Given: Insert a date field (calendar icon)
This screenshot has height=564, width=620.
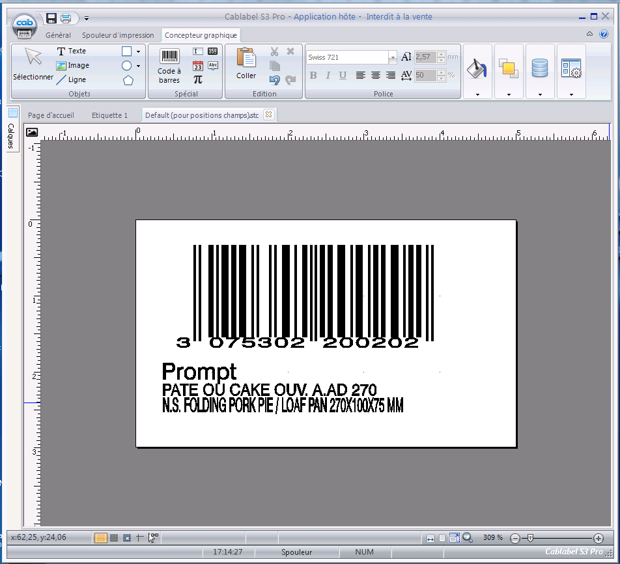Looking at the screenshot, I should tap(198, 65).
